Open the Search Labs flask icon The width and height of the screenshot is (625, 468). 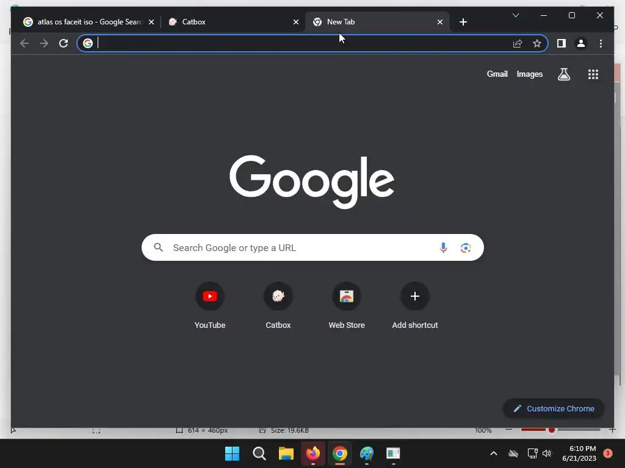click(x=563, y=74)
